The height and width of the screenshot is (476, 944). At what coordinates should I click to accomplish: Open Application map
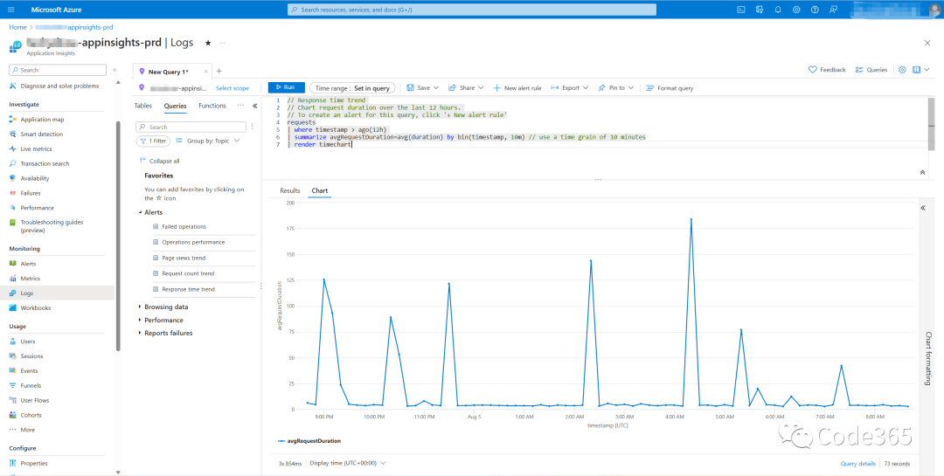coord(42,120)
